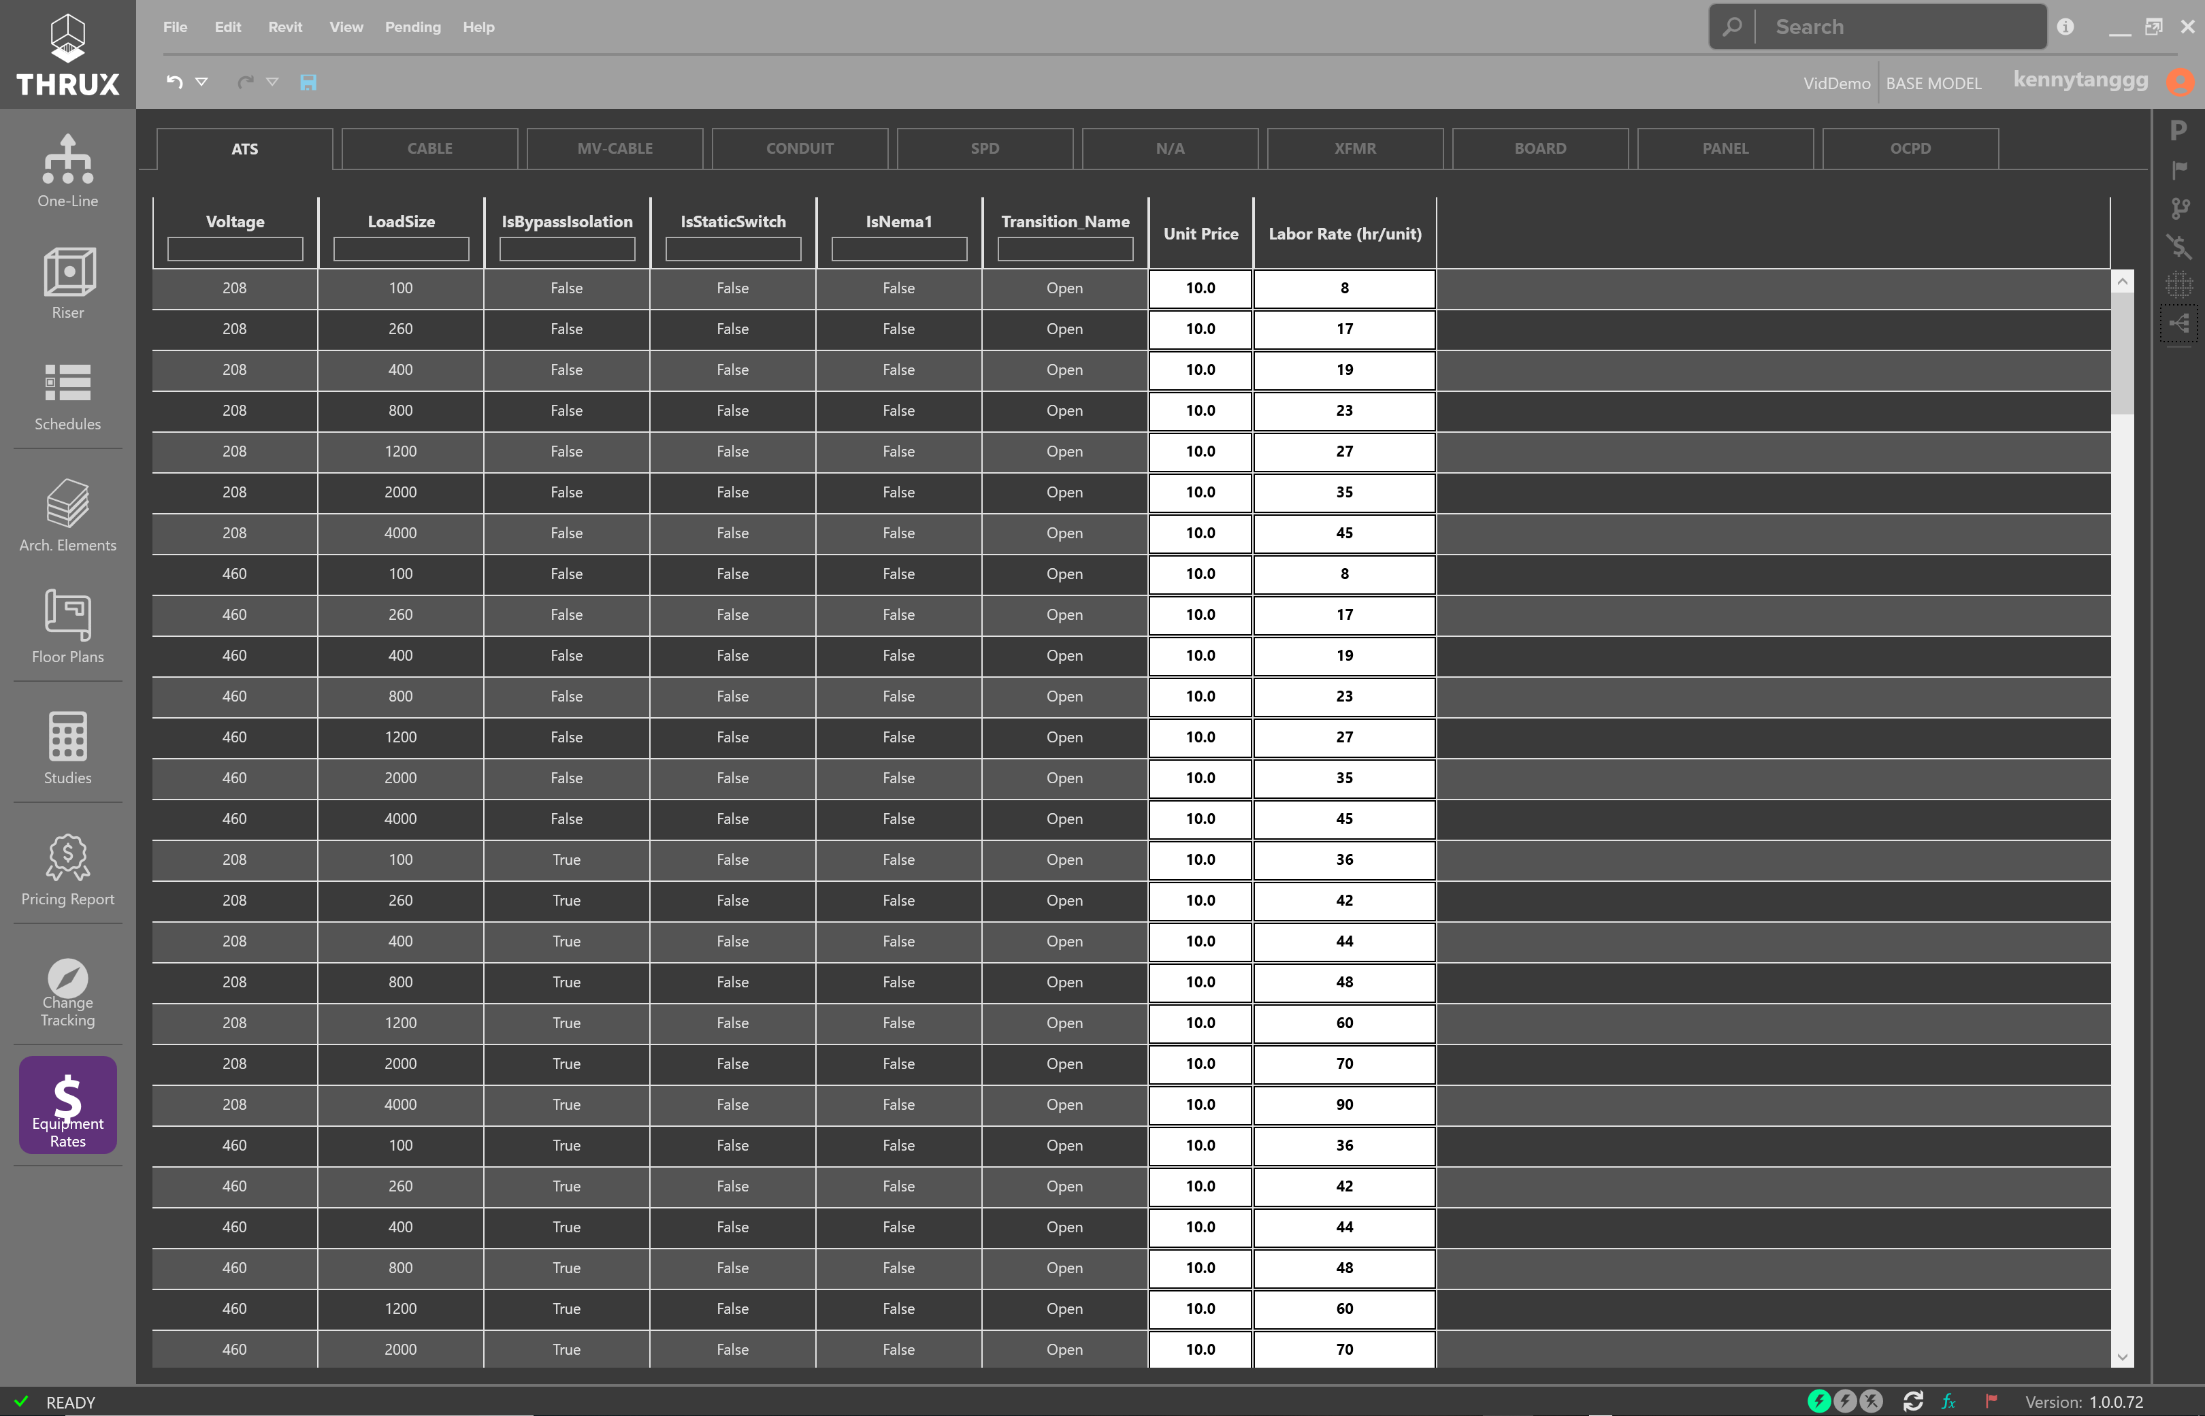The width and height of the screenshot is (2205, 1416).
Task: Switch to the BOARD tab
Action: point(1539,148)
